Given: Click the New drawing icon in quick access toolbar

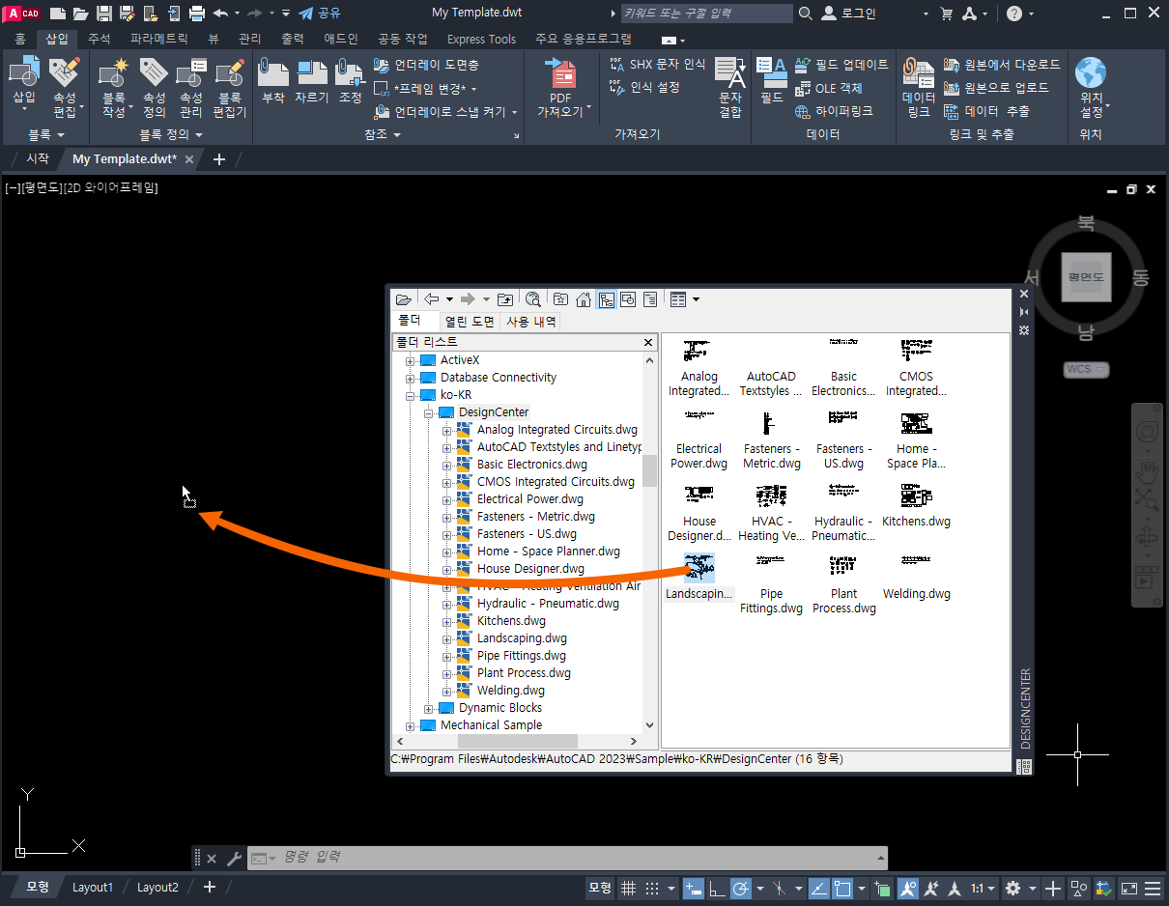Looking at the screenshot, I should (x=58, y=14).
